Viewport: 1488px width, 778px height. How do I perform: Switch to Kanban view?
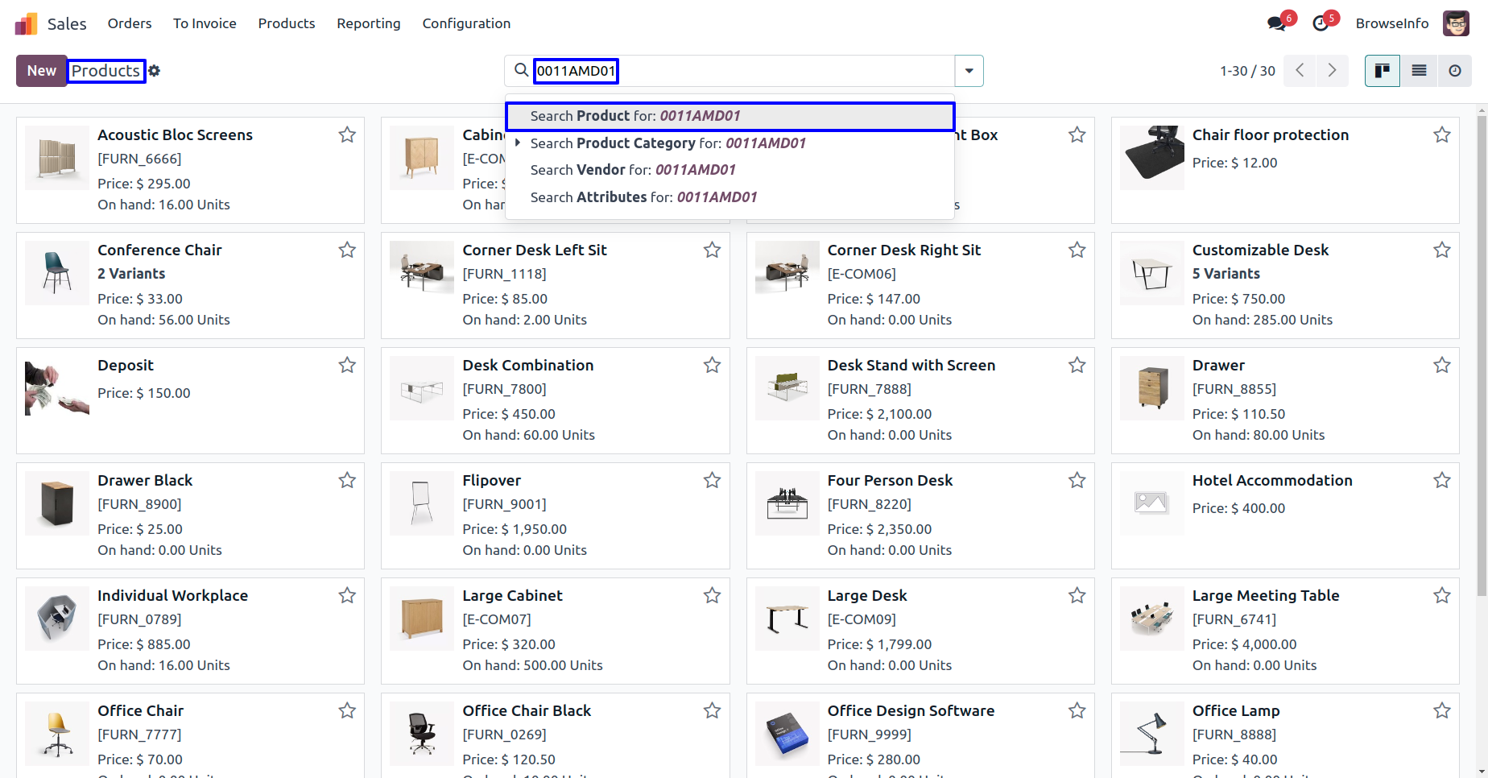1383,71
